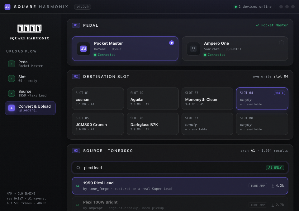Click the buf 588 frames 48kHz text

point(26,203)
